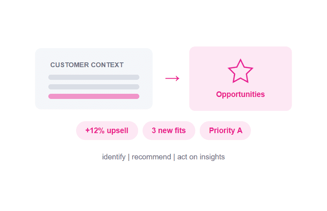Click the pink highlighted bar
Image resolution: width=327 pixels, height=211 pixels.
pyautogui.click(x=94, y=96)
